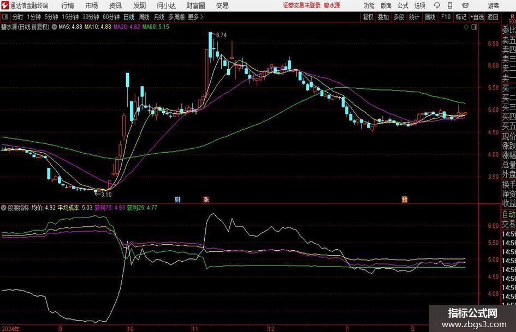This screenshot has width=516, height=332.
Task: Expand the 更多 periods chevron
Action: coord(196,17)
